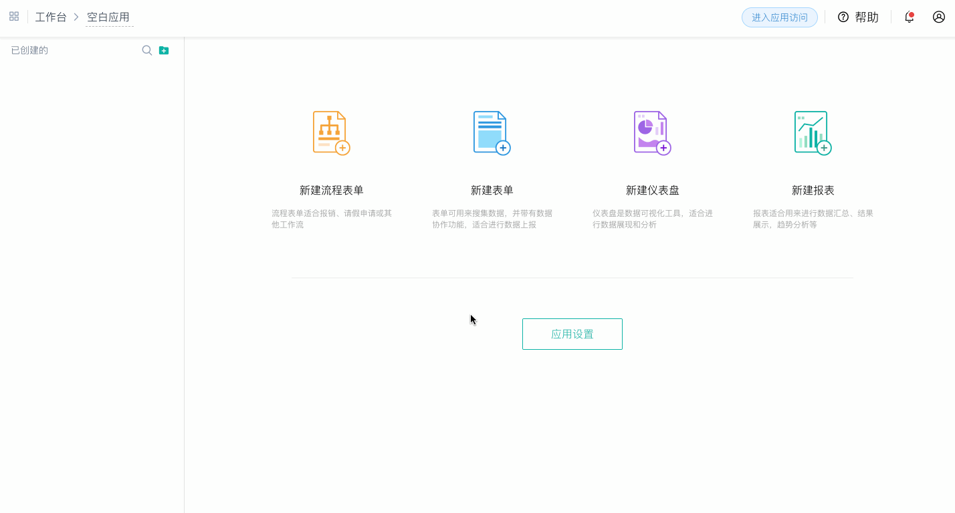
Task: Click the 新建报表 report creation icon
Action: click(811, 132)
